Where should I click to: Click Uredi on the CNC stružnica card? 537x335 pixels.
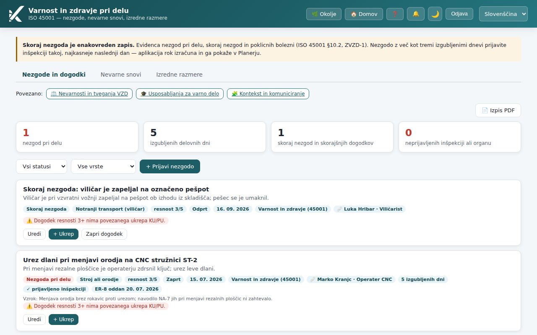[x=34, y=320]
